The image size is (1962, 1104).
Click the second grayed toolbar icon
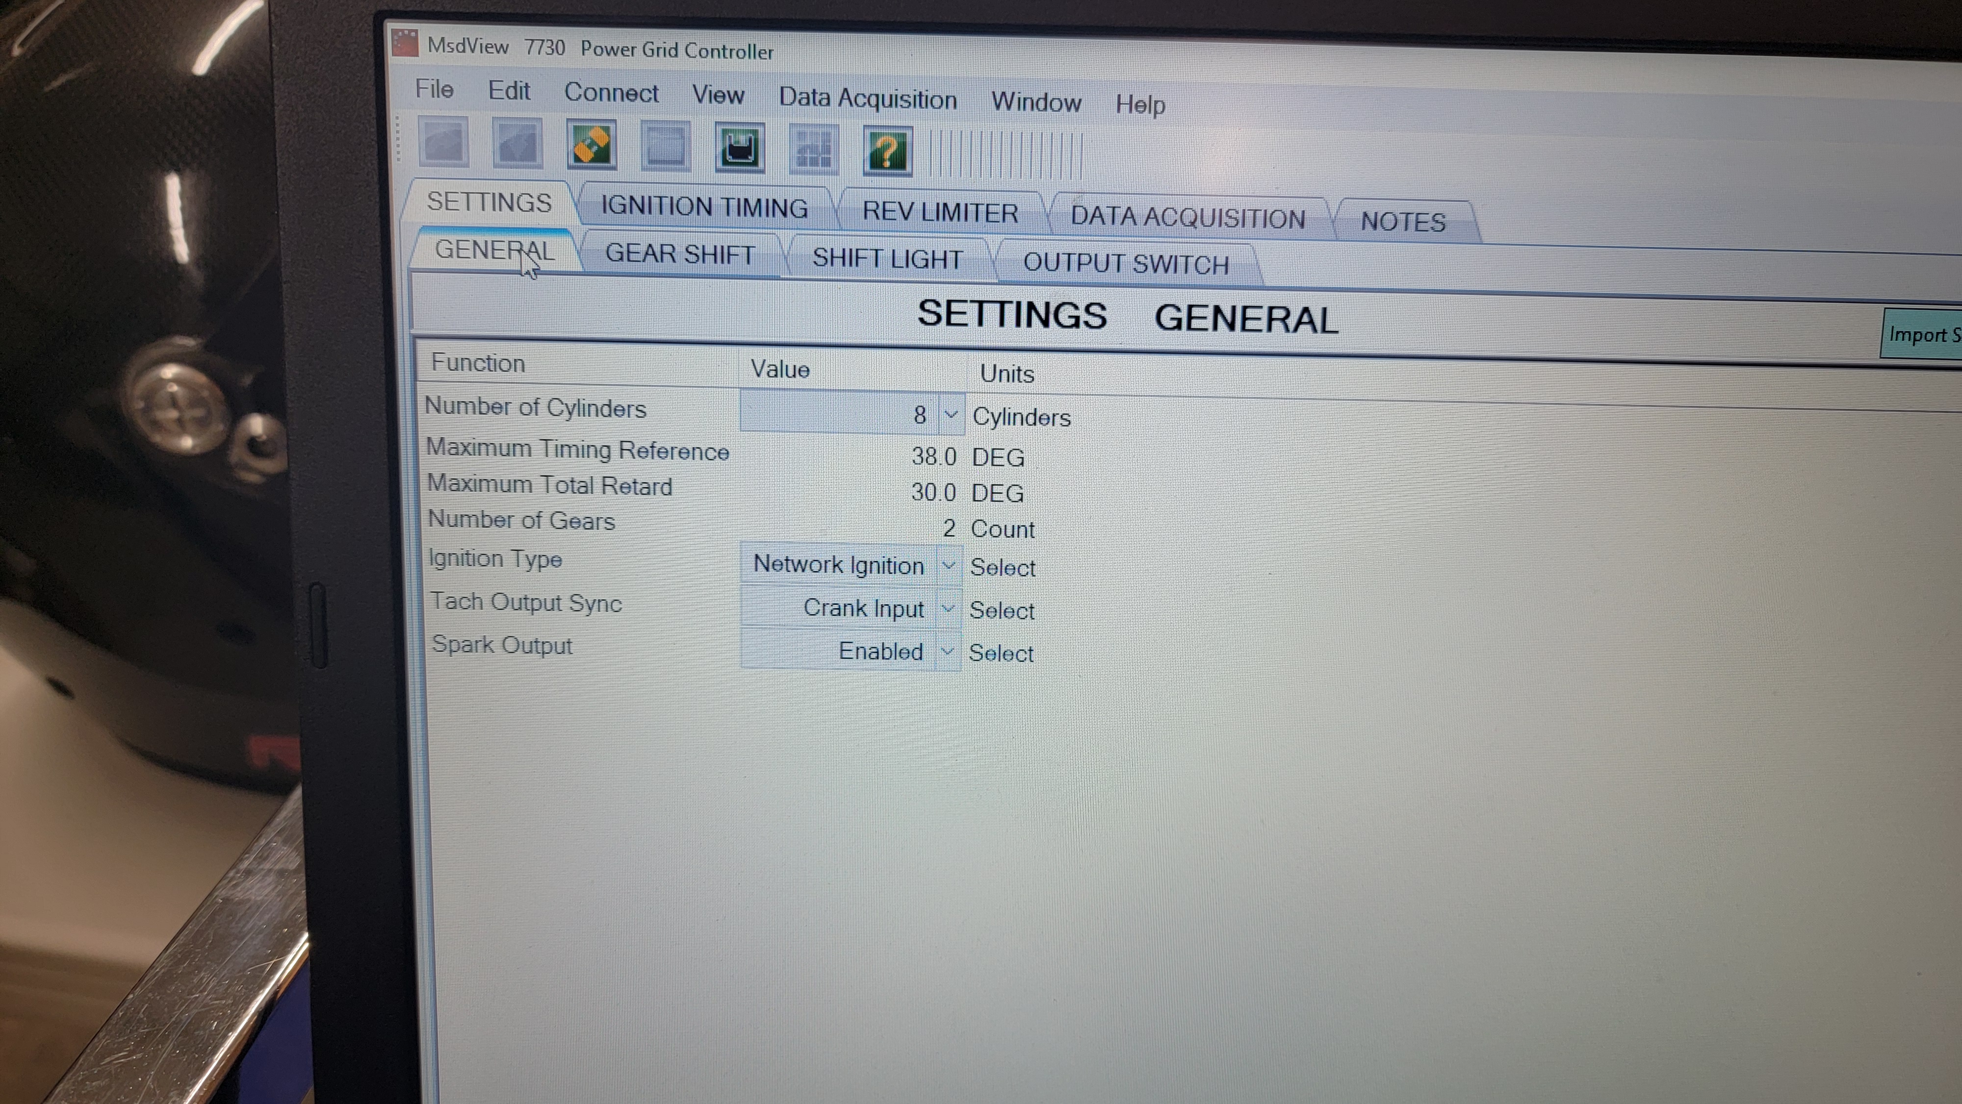pos(517,143)
